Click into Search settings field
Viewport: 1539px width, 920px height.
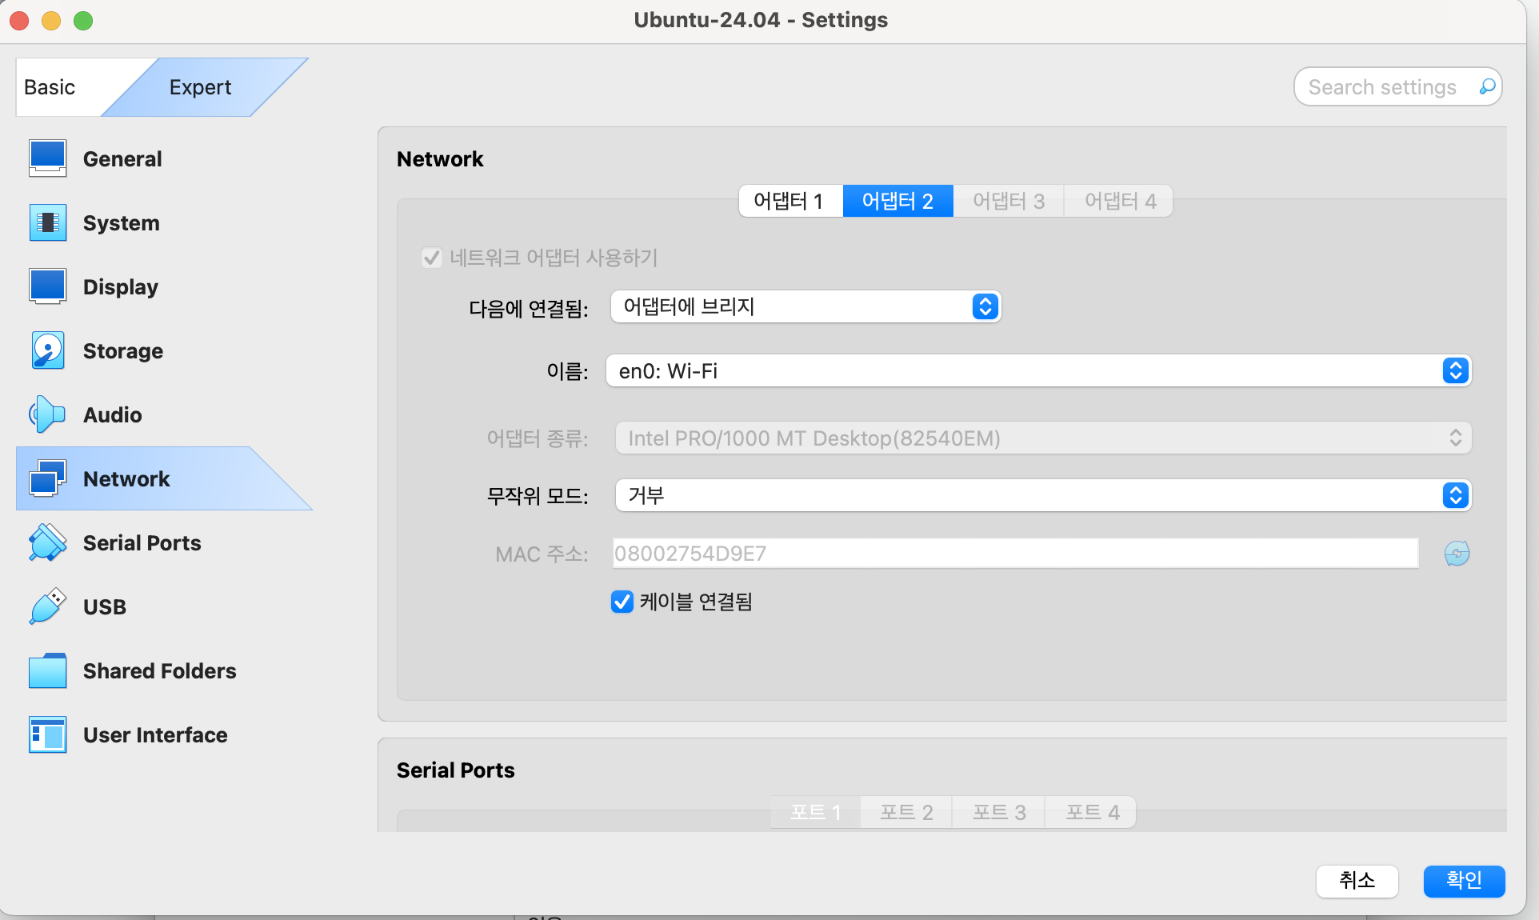(1382, 87)
